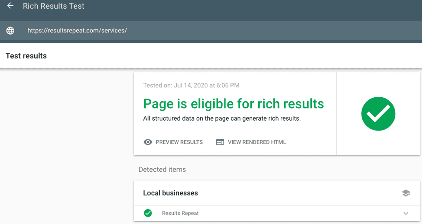
Task: Open PREVIEW RESULTS
Action: pos(179,142)
